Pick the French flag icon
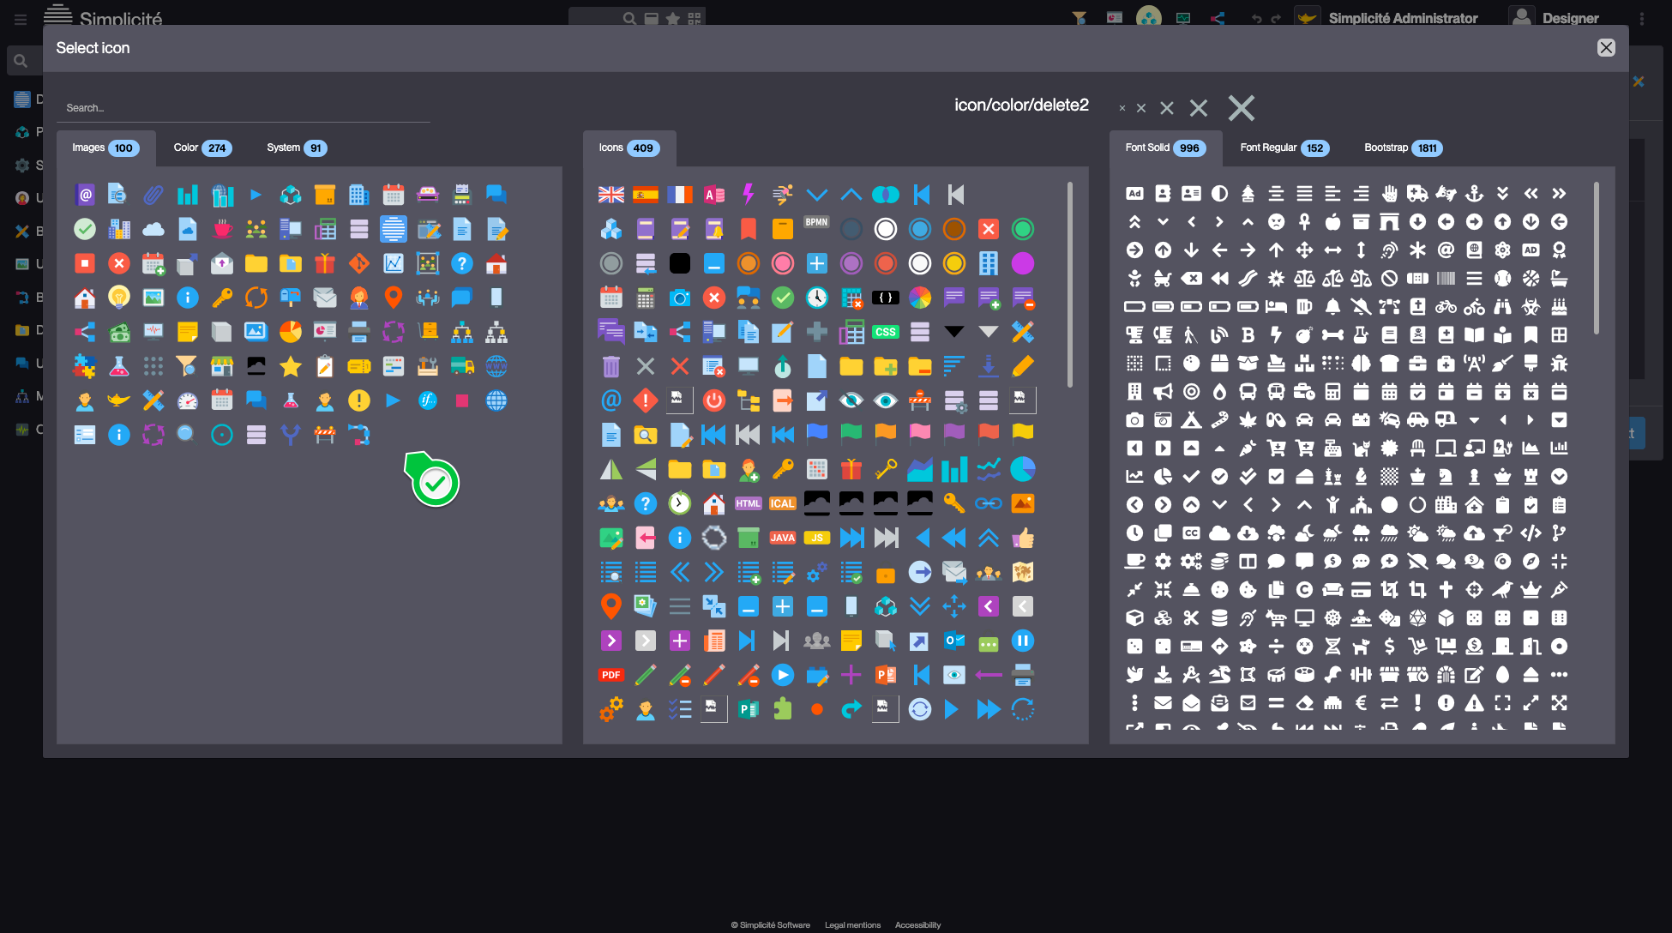 [x=680, y=195]
